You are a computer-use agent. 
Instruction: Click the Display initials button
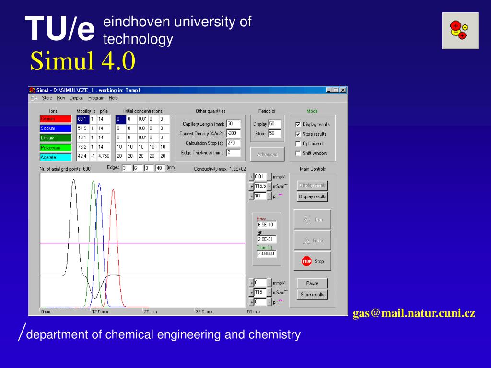312,185
